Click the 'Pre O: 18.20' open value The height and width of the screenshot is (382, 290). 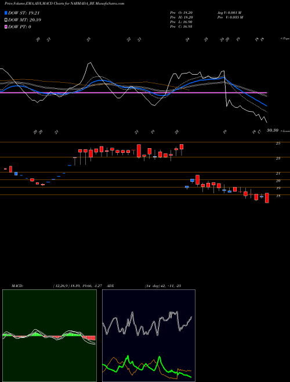[x=182, y=13]
